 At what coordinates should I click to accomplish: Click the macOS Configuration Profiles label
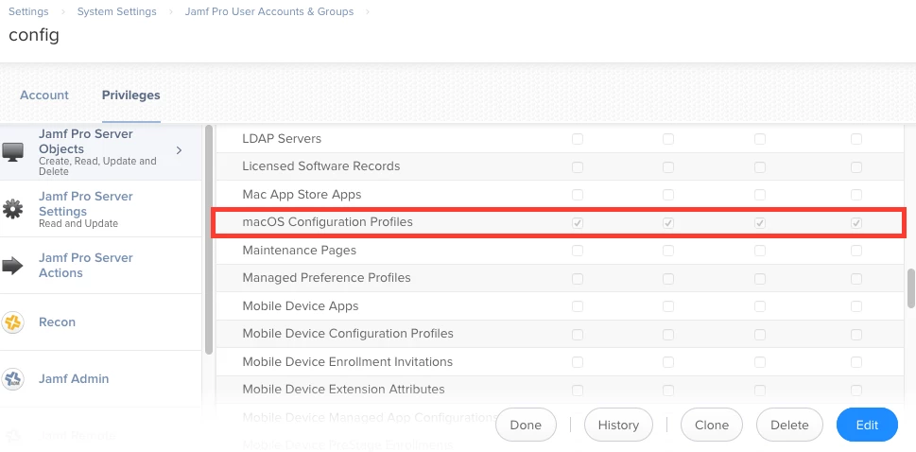(328, 222)
